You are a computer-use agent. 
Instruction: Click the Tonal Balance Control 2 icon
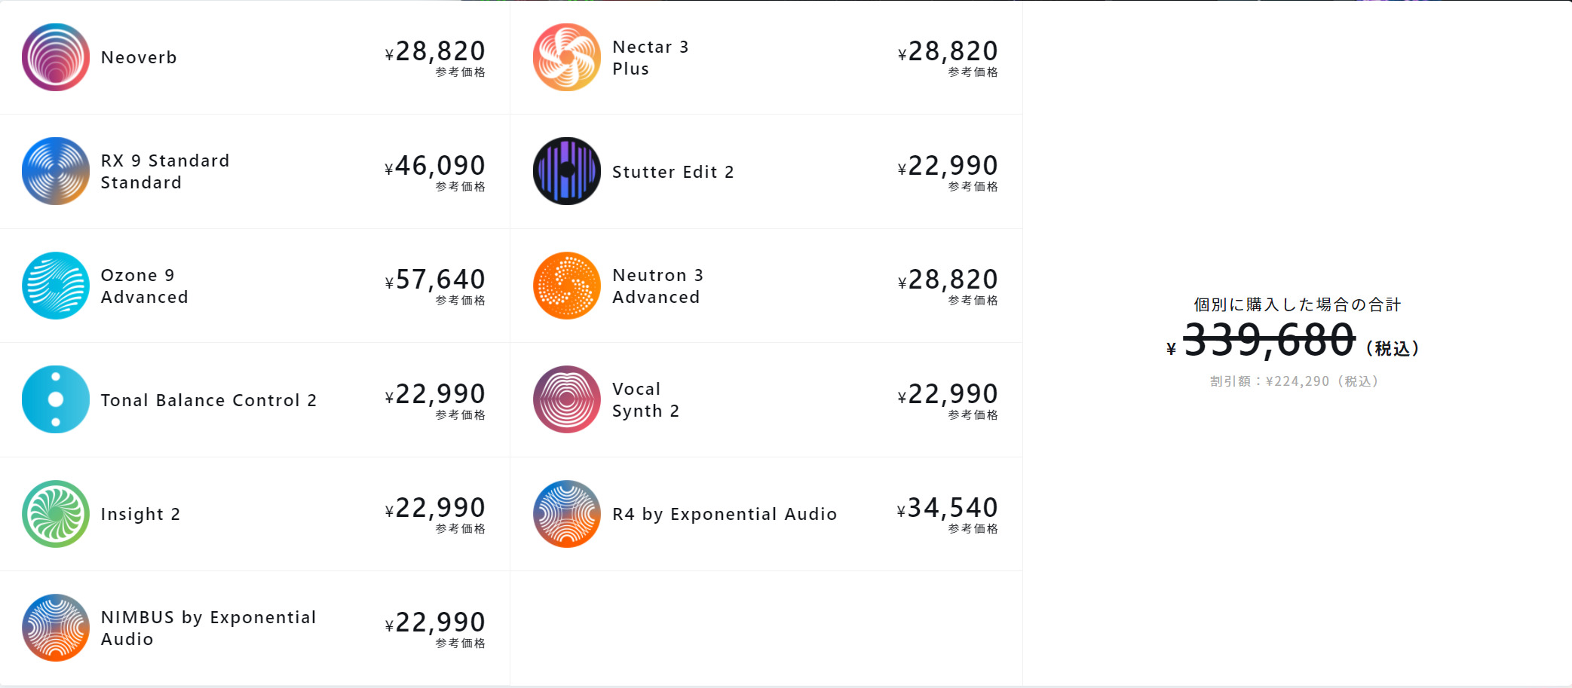point(56,399)
